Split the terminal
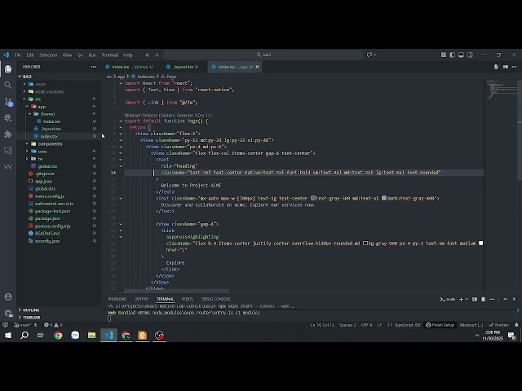 [475, 299]
